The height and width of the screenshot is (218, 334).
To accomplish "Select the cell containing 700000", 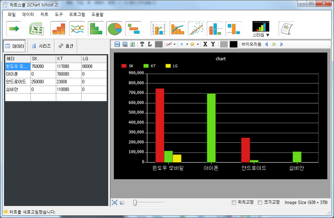I will pos(68,74).
